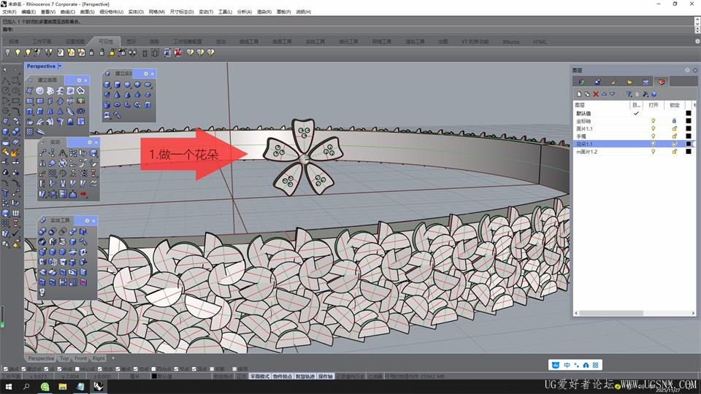Click color swatch of m图片1.2 layer
The image size is (701, 394).
click(x=688, y=152)
